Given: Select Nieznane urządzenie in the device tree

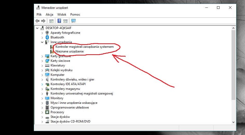Looking at the screenshot, I should coord(70,51).
